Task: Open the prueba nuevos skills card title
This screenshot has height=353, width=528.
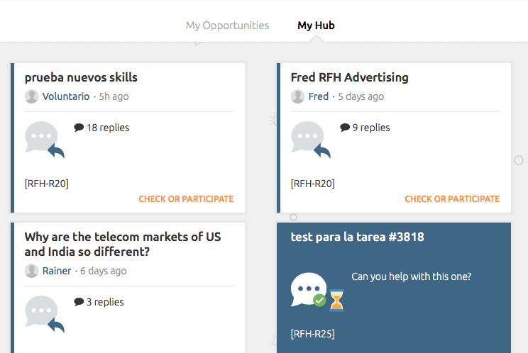Action: (81, 78)
